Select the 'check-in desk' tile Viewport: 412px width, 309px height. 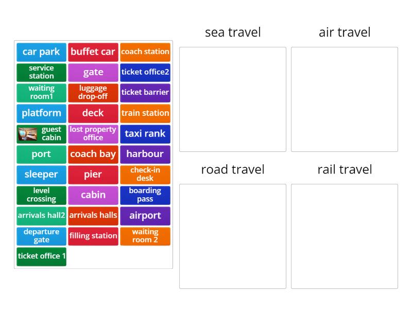point(145,175)
